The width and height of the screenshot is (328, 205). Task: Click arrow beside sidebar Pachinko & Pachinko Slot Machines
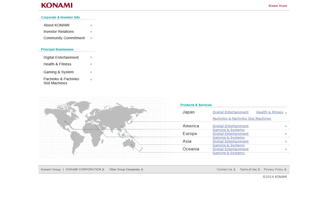tap(91, 80)
